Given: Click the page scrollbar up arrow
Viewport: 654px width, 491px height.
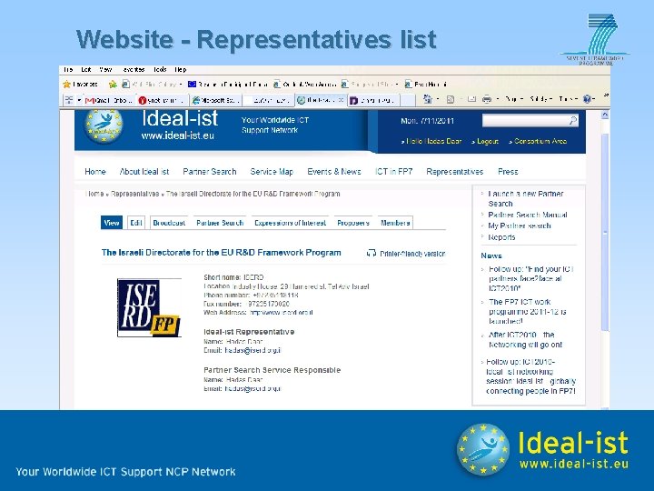Looking at the screenshot, I should coord(605,115).
